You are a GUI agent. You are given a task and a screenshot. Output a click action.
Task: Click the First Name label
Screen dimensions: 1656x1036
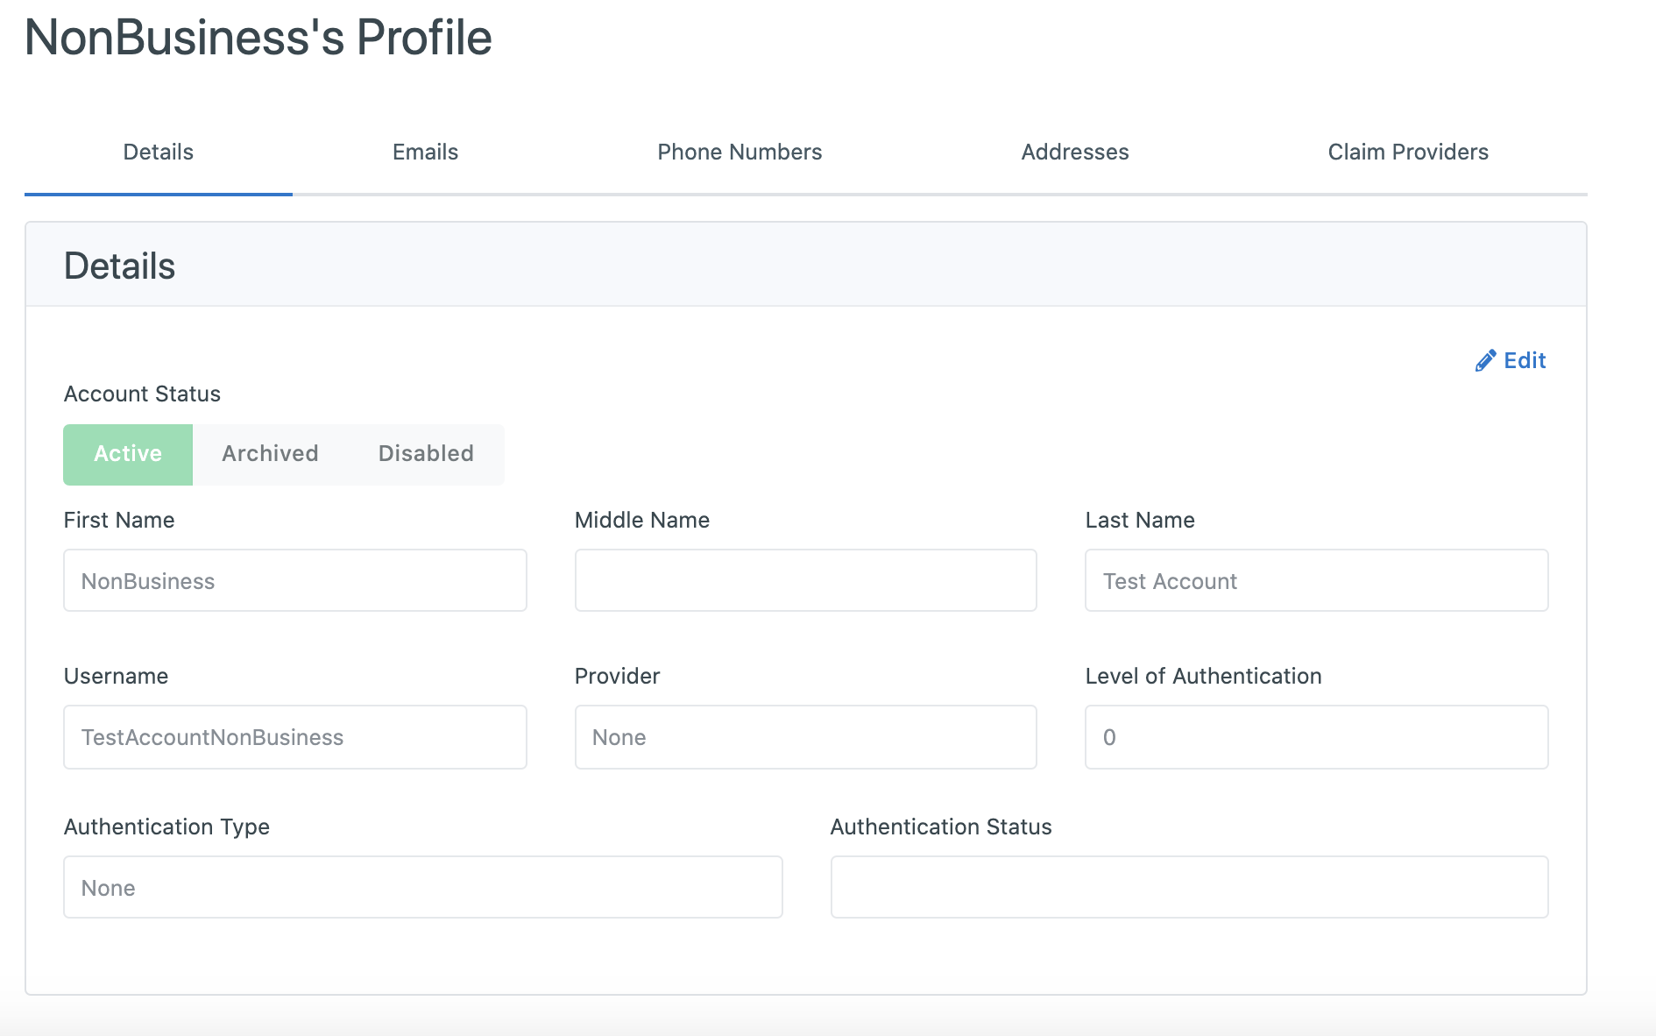click(119, 520)
